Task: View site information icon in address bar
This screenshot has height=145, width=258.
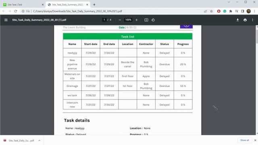Action: [23, 11]
